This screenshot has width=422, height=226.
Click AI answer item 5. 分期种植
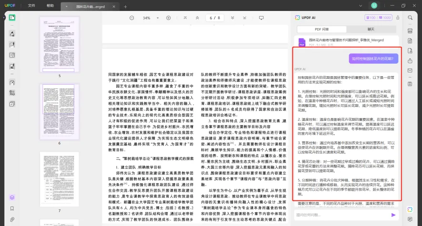pos(346,187)
